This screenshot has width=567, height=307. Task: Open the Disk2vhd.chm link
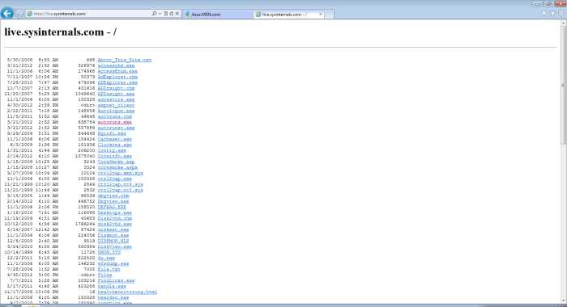click(115, 218)
